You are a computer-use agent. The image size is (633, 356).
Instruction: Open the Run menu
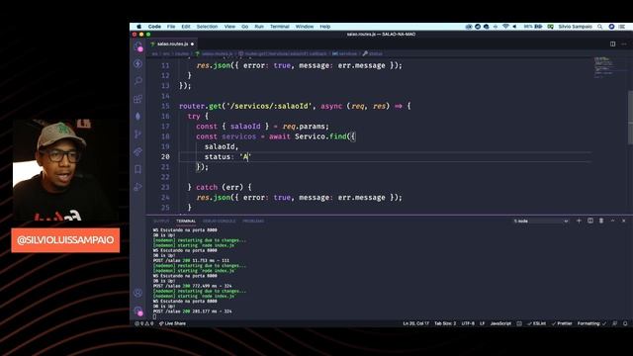coord(259,27)
